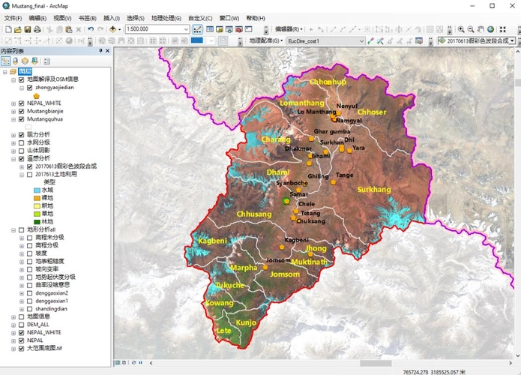Open the 书签(B) menu
Screen dimensions: 521x375
(x=88, y=17)
